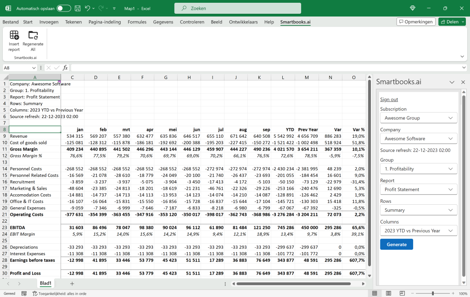Viewport: 470px width, 297px height.
Task: Click the Opmerkingen button
Action: (x=416, y=22)
